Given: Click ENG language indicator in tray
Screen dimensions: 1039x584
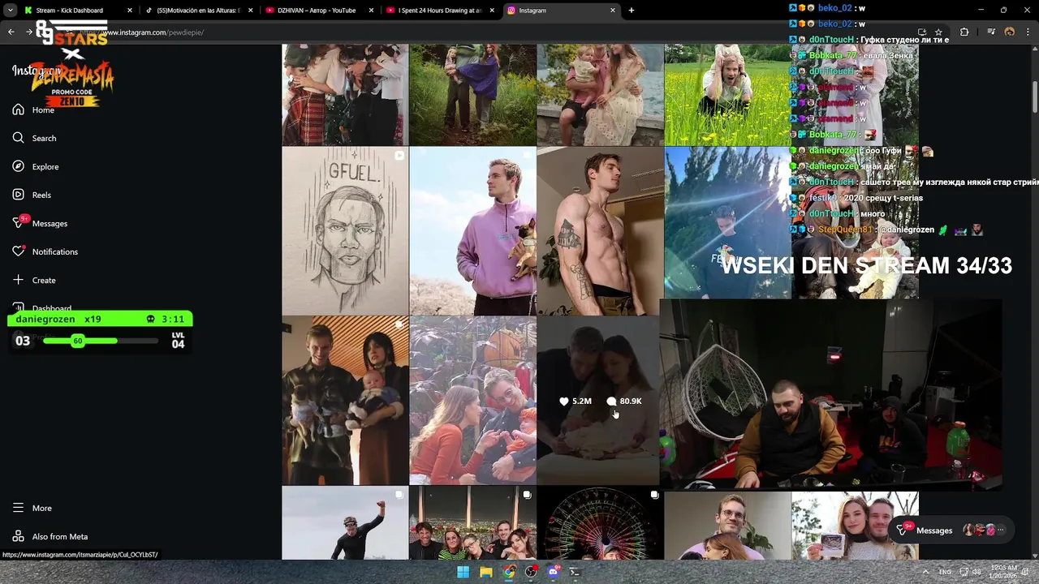Looking at the screenshot, I should point(945,572).
